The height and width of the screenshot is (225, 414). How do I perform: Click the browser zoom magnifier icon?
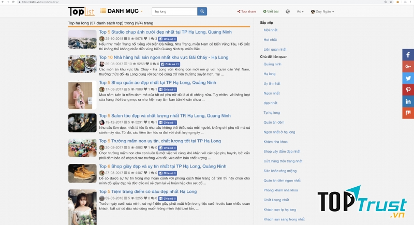pyautogui.click(x=386, y=2)
